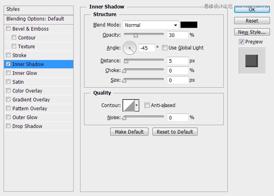Screen dimensions: 274x196
Task: Click Make Default button
Action: 129,132
